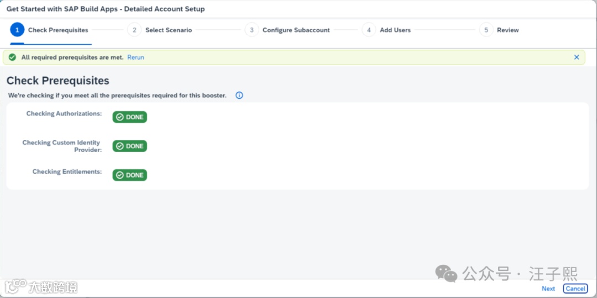Click DONE badge for Checking Custom Identity Provider
Screen dimensions: 597x298
[129, 146]
